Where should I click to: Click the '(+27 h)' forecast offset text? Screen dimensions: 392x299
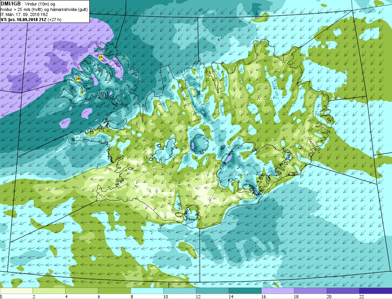(x=54, y=20)
